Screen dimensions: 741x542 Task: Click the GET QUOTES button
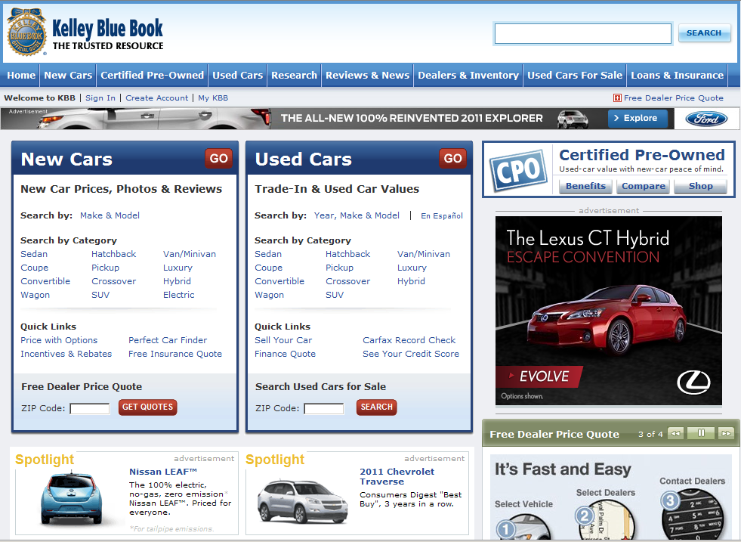(147, 407)
